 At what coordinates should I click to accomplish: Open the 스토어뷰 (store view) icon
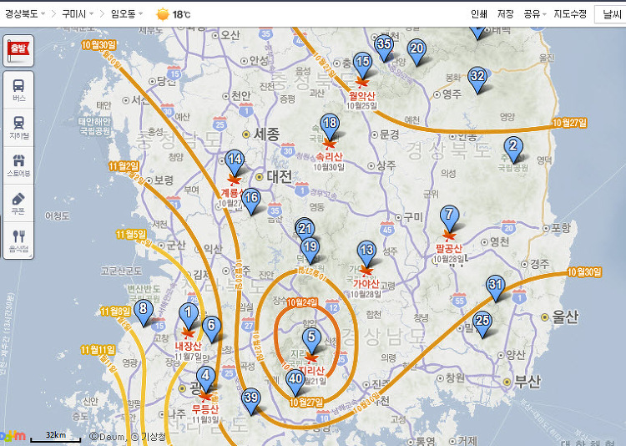coord(18,164)
